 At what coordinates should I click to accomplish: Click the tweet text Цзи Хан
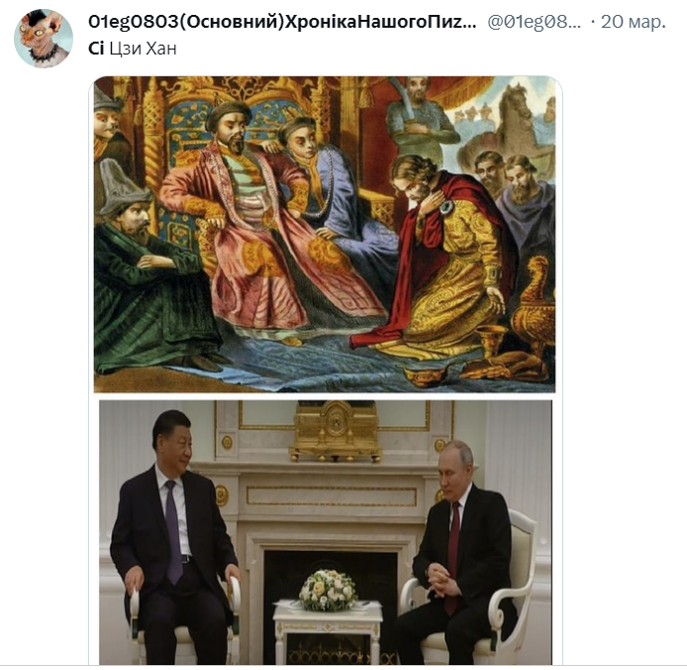click(x=143, y=49)
